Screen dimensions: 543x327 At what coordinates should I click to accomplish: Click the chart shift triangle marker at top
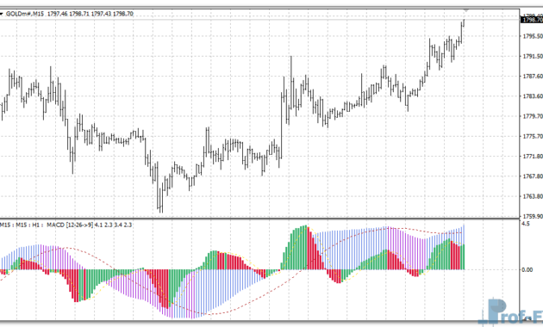466,10
